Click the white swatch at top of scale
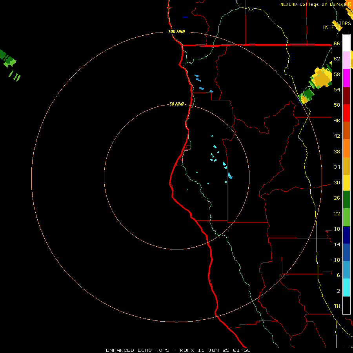Image resolution: width=353 pixels, height=353 pixels. pos(346,43)
